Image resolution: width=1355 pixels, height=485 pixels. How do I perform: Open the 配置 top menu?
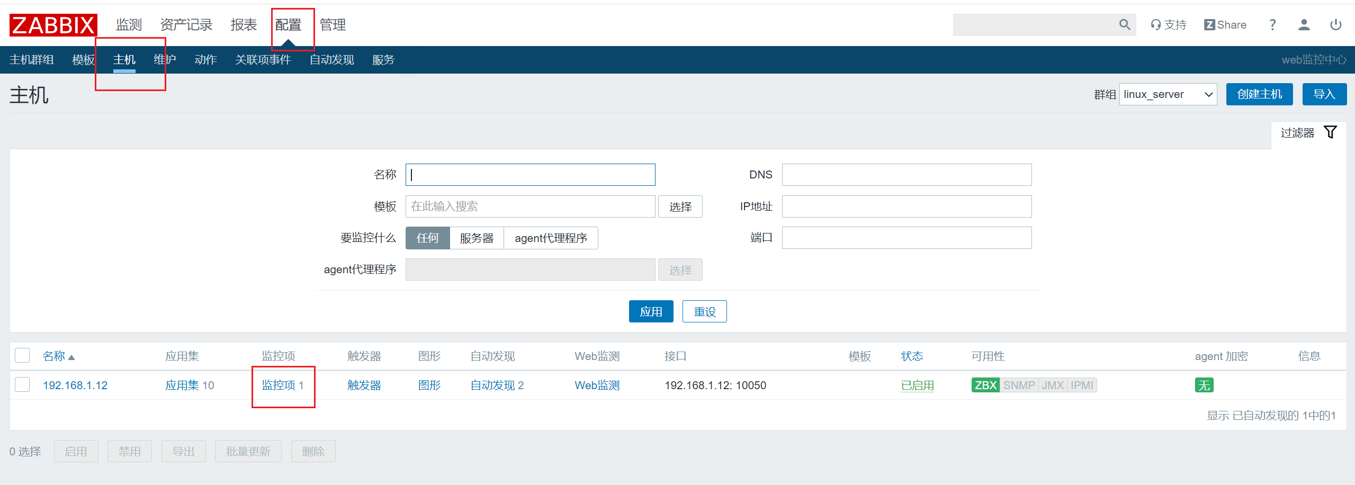(288, 25)
